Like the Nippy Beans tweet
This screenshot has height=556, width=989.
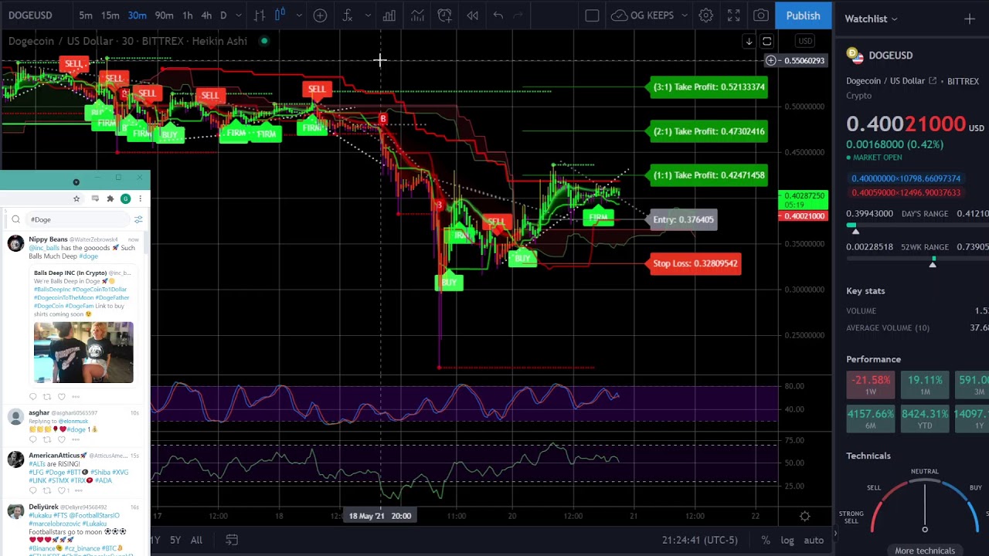(62, 396)
